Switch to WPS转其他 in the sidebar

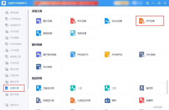click(x=13, y=44)
